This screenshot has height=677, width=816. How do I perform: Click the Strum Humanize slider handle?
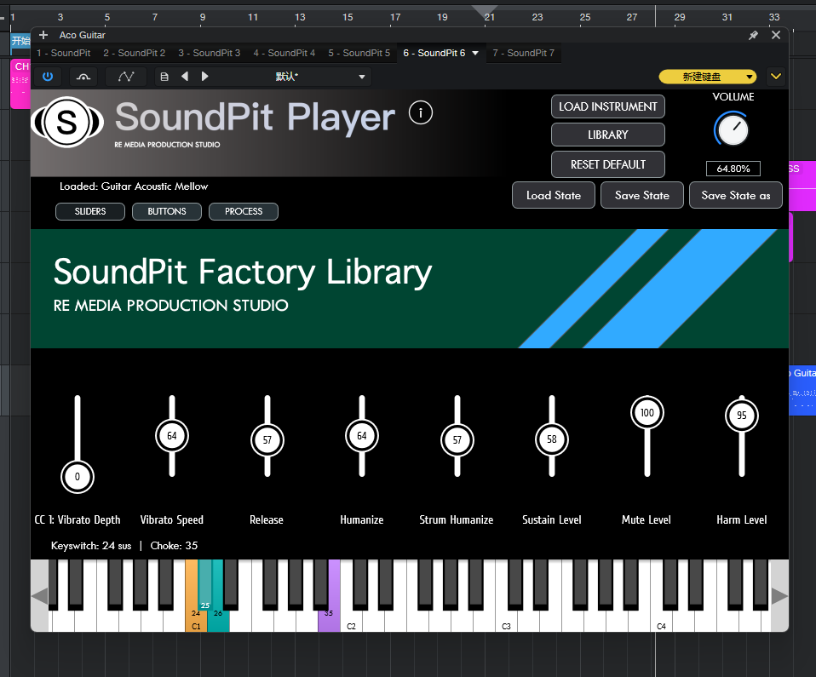coord(457,440)
